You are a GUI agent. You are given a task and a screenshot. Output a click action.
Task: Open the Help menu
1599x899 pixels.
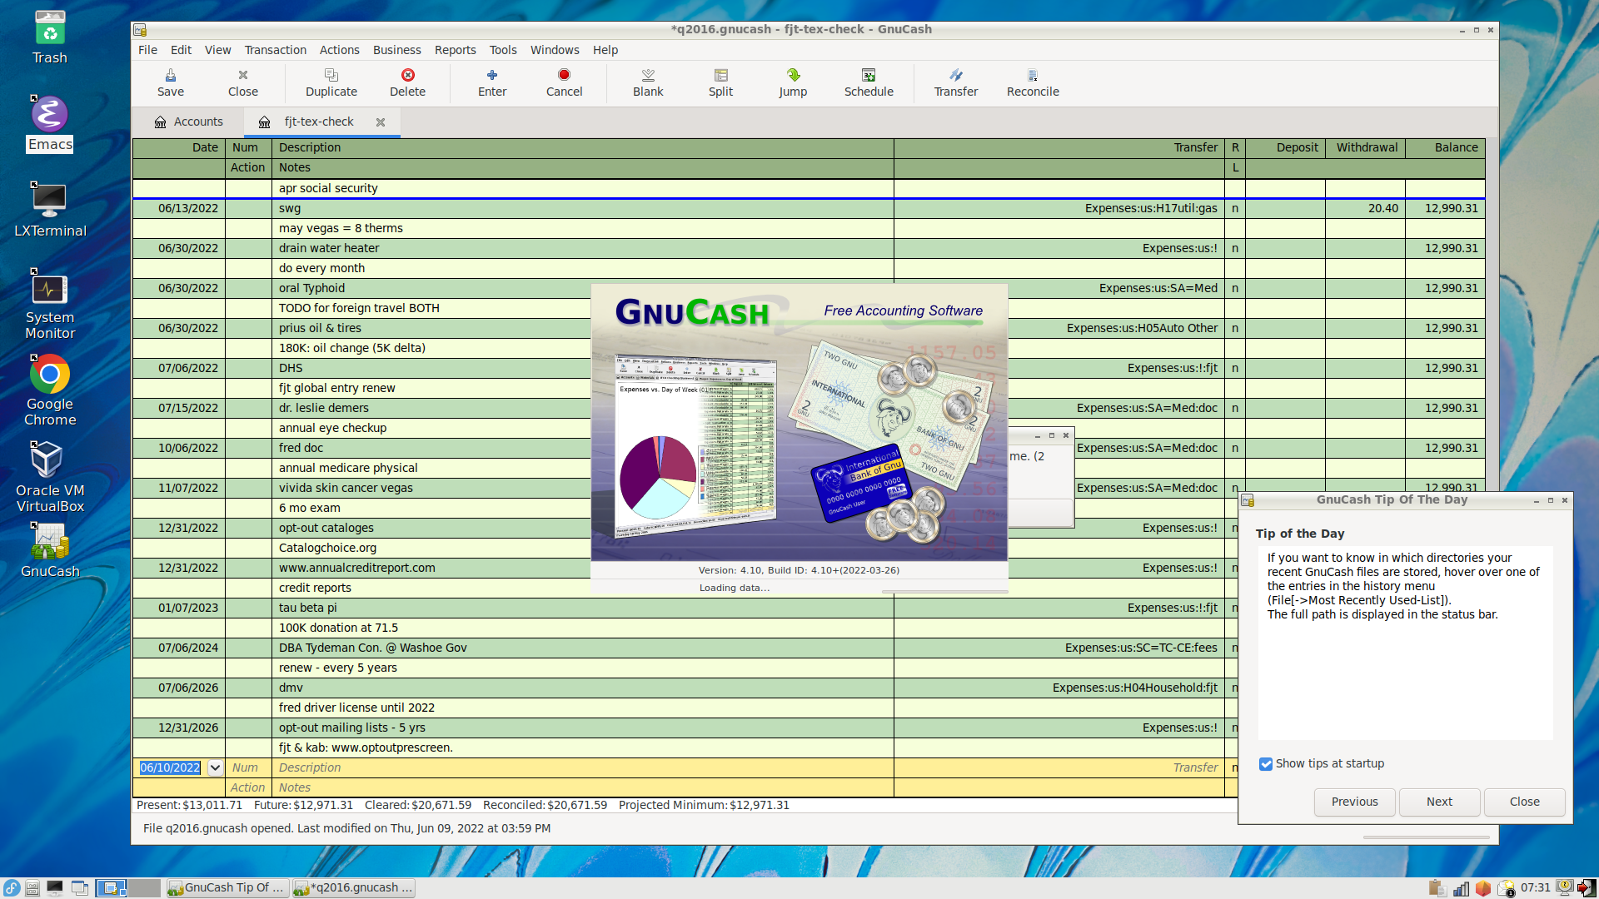[605, 50]
